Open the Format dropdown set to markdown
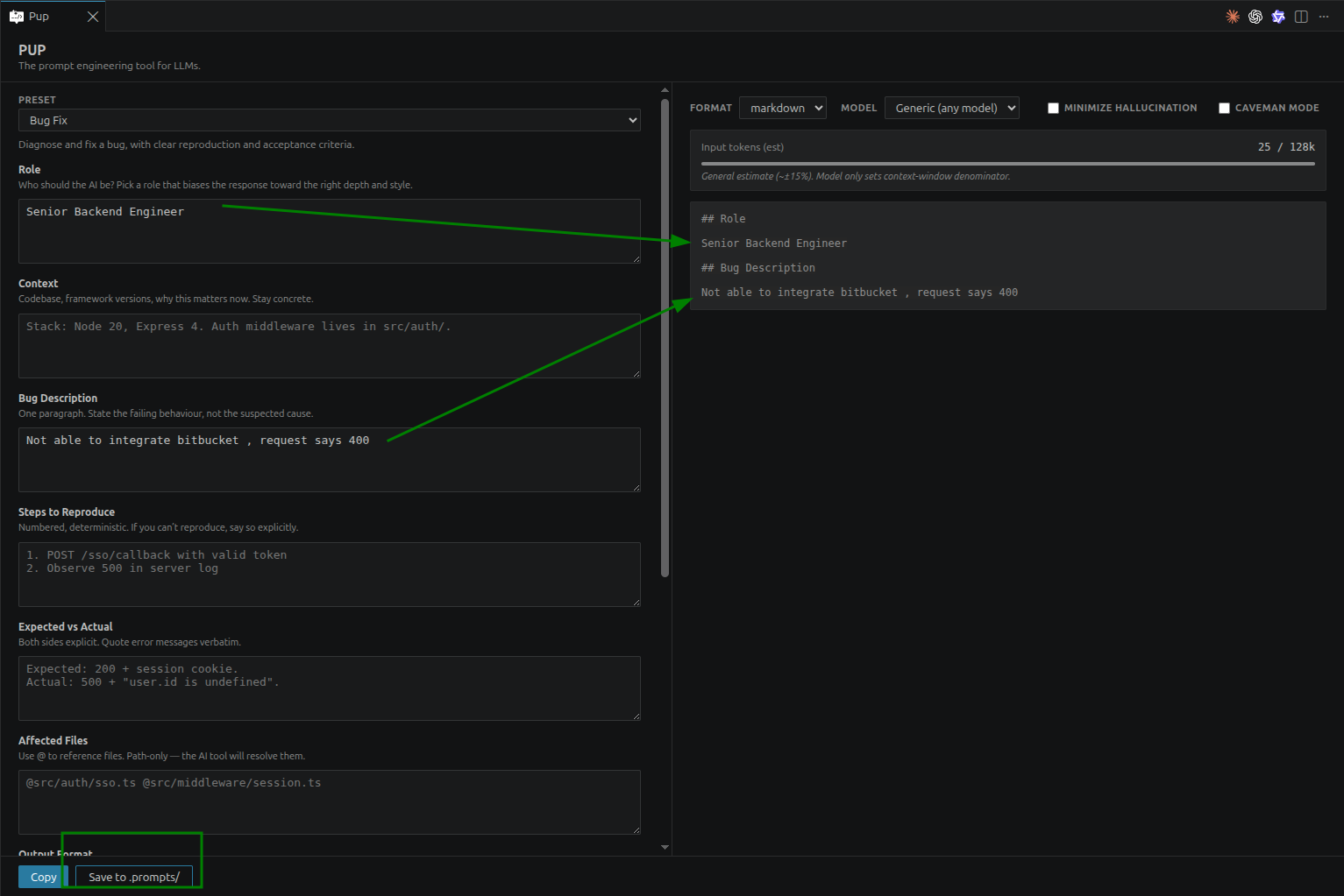This screenshot has width=1344, height=896. [x=783, y=108]
